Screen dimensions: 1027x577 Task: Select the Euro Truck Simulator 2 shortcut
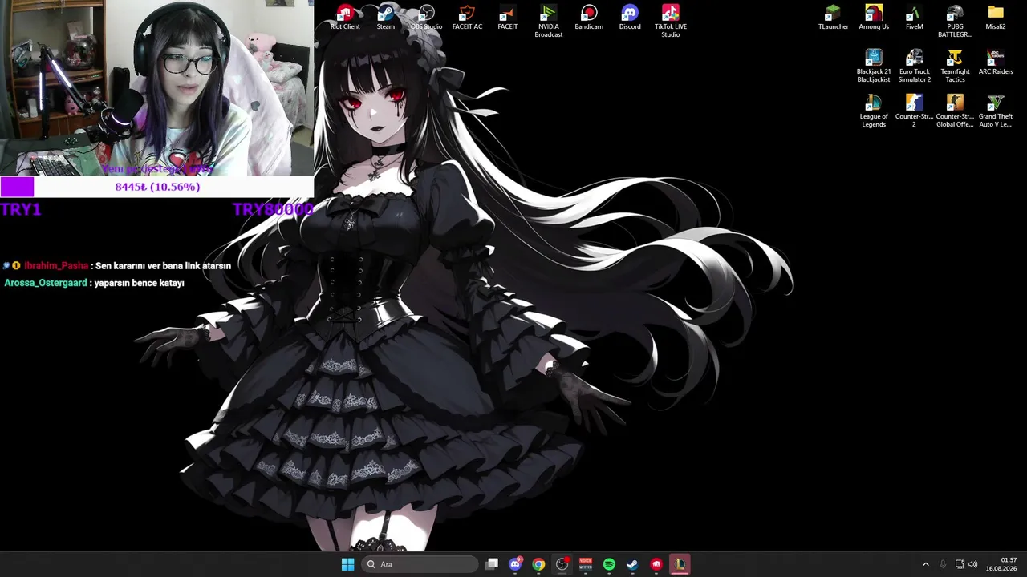pyautogui.click(x=915, y=67)
